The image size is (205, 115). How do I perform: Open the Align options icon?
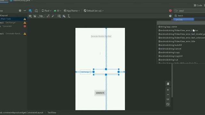[x=64, y=16]
